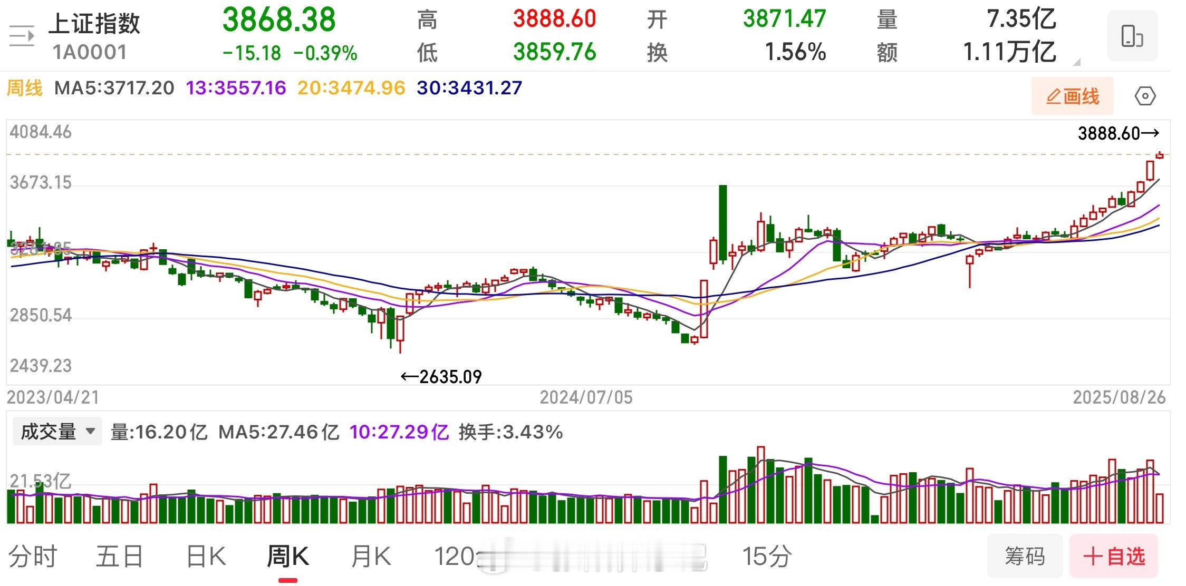Click the 量:16.20亿 volume readout
This screenshot has height=586, width=1186.
tap(159, 432)
